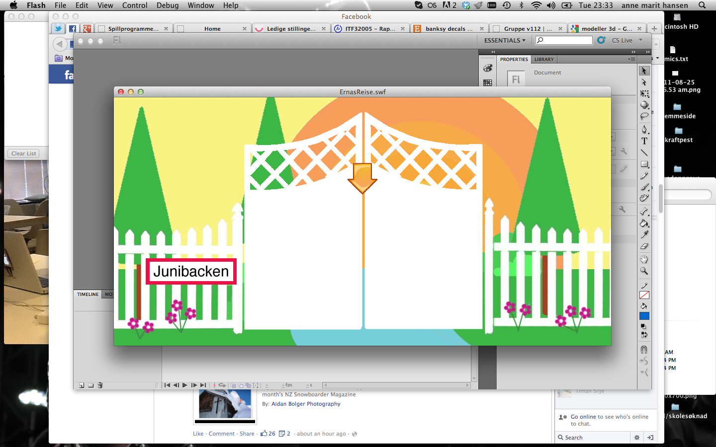
Task: Open the Control menu
Action: pyautogui.click(x=135, y=5)
